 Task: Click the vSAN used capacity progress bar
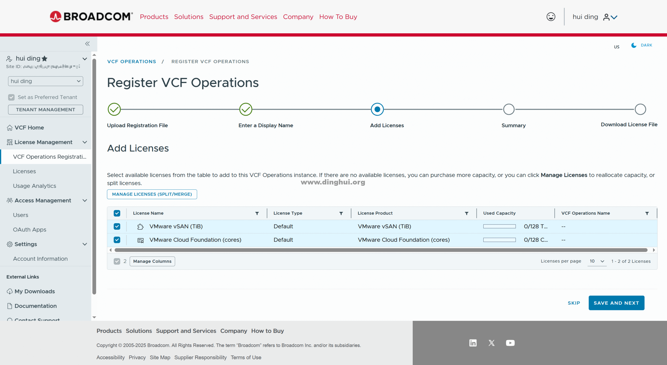499,226
